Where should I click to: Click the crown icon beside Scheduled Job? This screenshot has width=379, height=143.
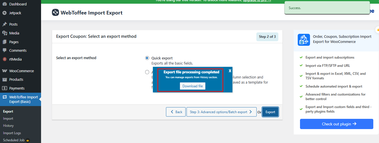tap(28, 140)
